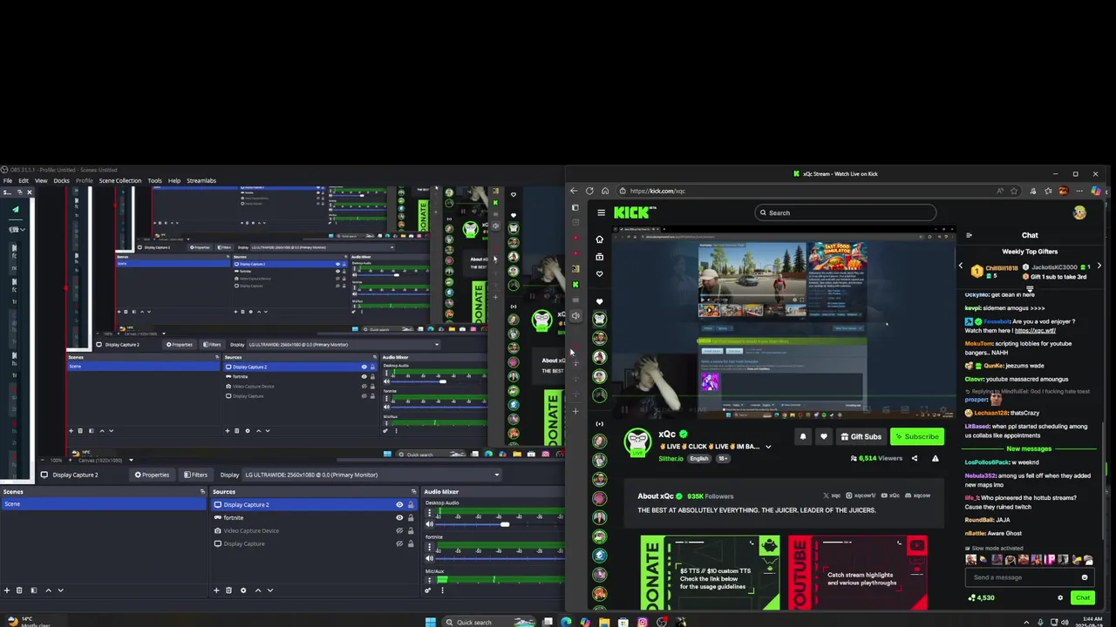Select the fortnite source in OBS
Image resolution: width=1116 pixels, height=627 pixels.
[233, 517]
